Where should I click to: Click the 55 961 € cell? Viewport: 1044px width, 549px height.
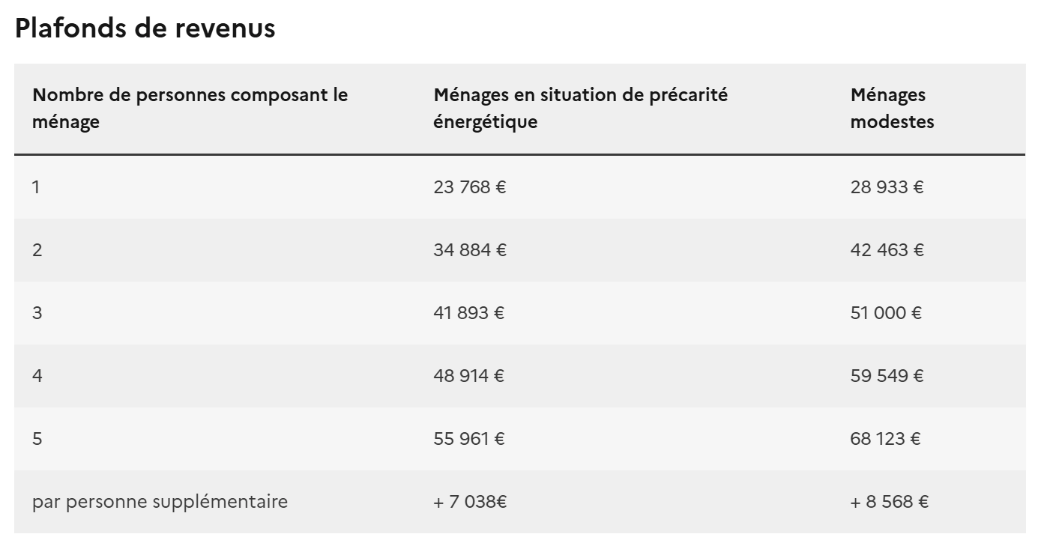[x=469, y=439]
